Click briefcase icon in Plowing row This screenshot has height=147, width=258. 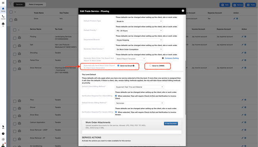point(19,38)
